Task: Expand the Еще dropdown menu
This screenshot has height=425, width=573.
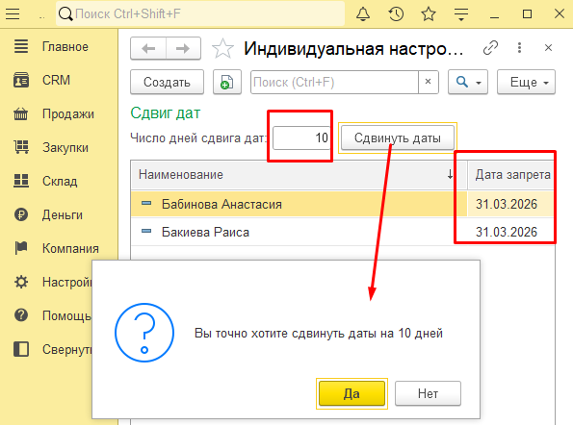Action: pos(526,82)
